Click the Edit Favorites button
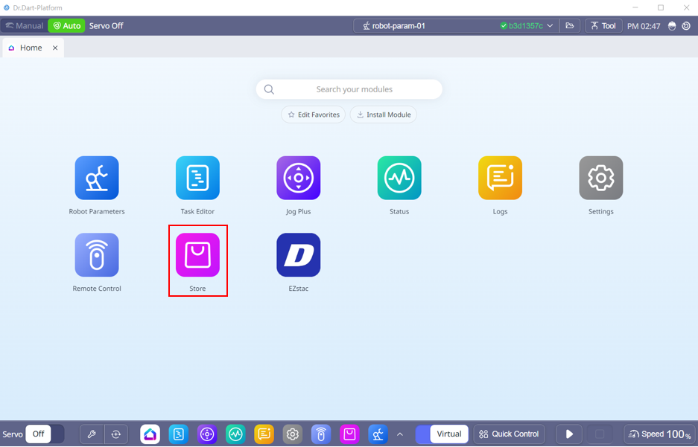Image resolution: width=698 pixels, height=447 pixels. tap(313, 115)
